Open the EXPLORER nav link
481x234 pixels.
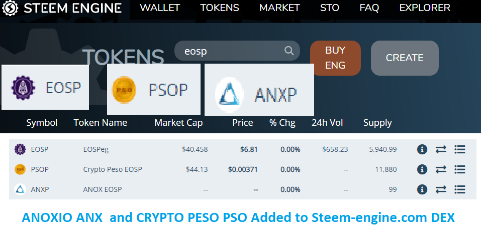tap(425, 8)
